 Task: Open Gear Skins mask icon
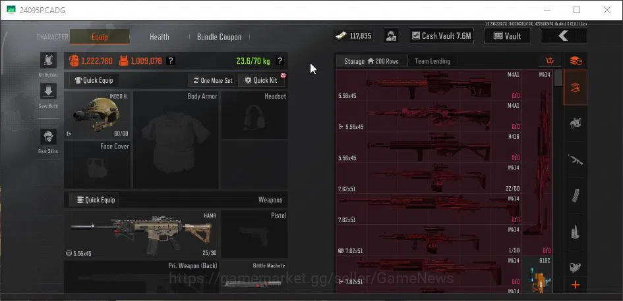click(48, 137)
